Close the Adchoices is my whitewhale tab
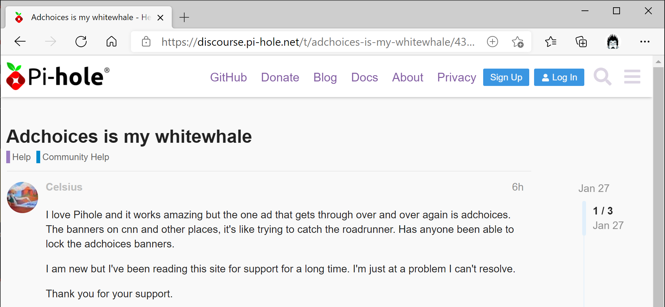This screenshot has height=307, width=665. (160, 18)
